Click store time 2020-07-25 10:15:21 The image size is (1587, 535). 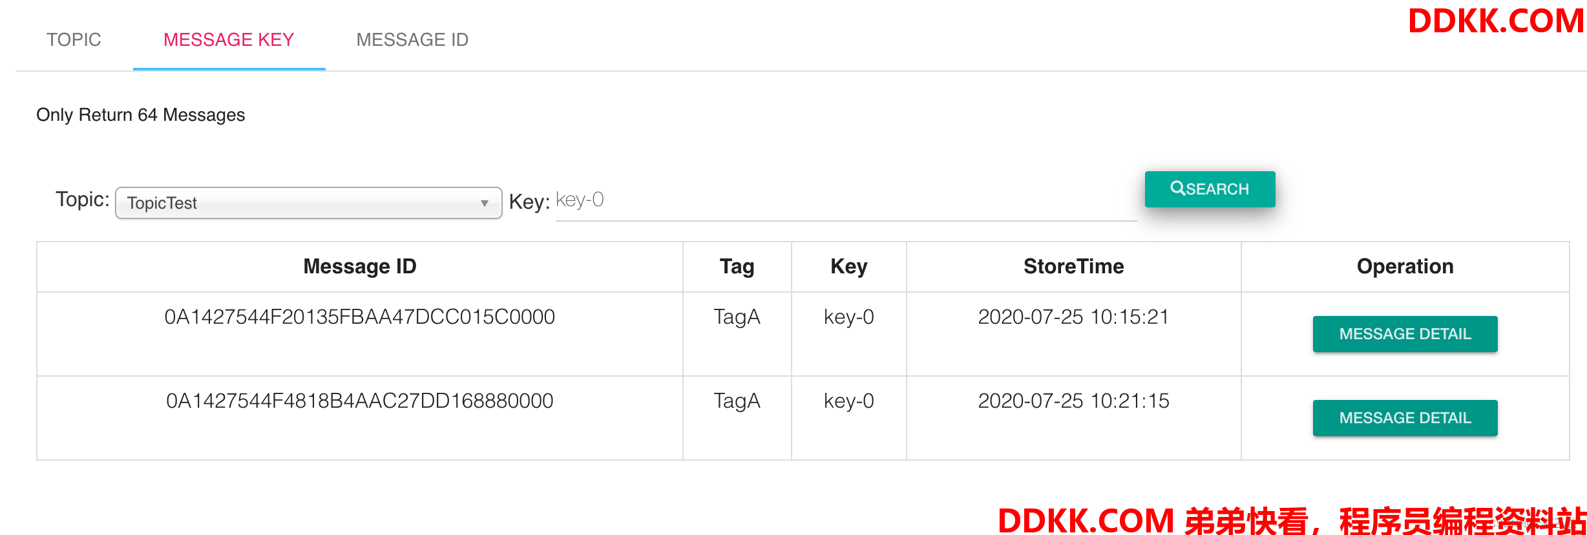1073,317
